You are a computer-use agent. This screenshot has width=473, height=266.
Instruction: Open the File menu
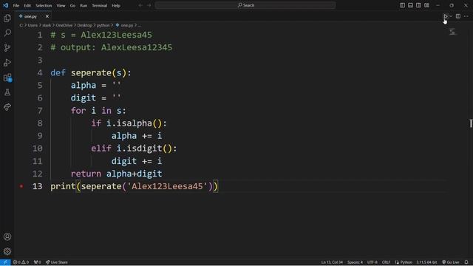tap(16, 5)
